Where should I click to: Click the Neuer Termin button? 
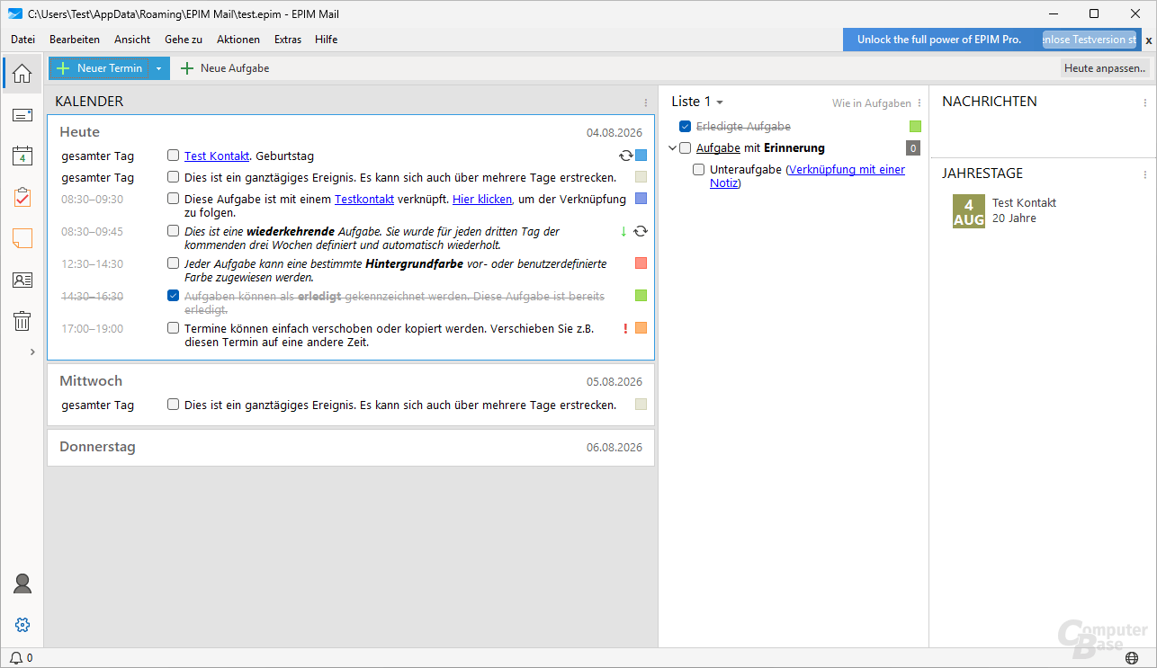point(99,68)
